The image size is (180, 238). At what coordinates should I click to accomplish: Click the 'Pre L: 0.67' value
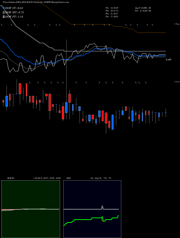coord(112,14)
